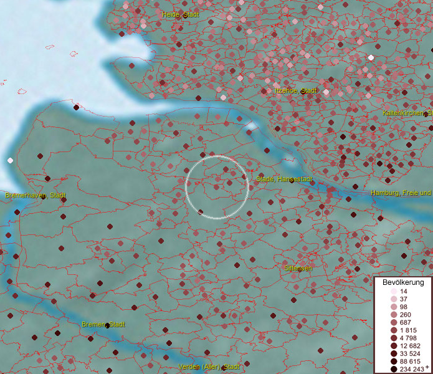This screenshot has height=374, width=433.
Task: Click the legend value 37
Action: click(x=404, y=299)
